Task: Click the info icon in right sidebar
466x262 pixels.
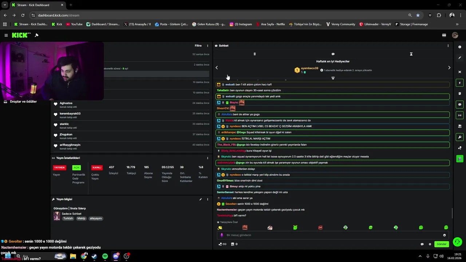Action: (x=459, y=47)
